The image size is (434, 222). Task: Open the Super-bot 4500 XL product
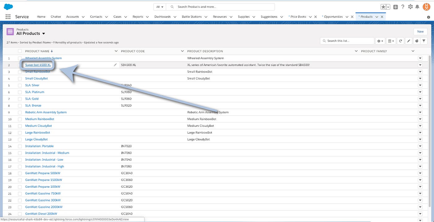[x=38, y=65]
